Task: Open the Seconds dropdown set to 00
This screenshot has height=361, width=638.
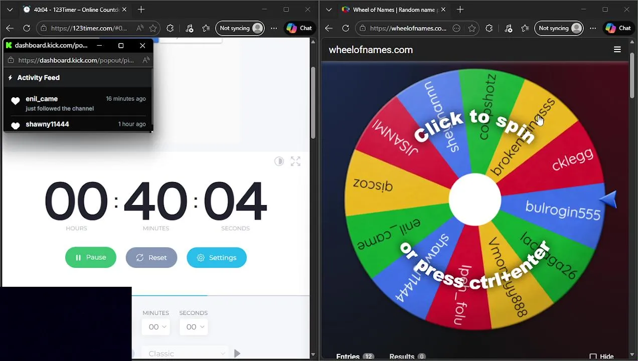Action: click(x=194, y=327)
